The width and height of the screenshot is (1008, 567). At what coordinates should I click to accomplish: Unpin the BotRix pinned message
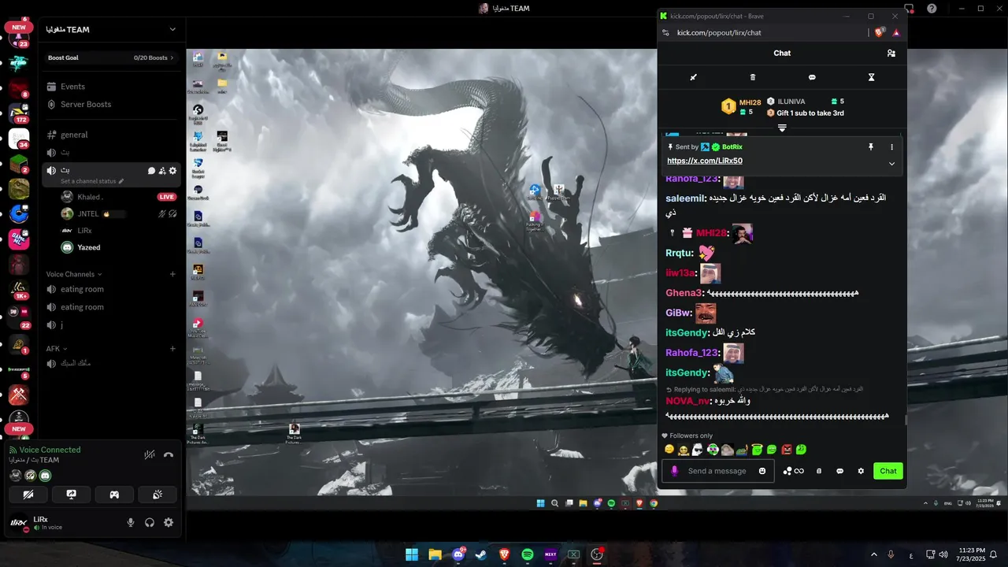871,147
